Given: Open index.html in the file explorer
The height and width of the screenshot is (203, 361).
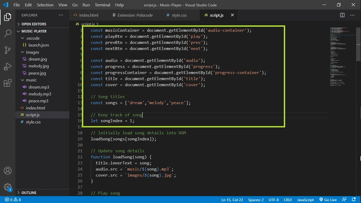Looking at the screenshot, I should [35, 108].
